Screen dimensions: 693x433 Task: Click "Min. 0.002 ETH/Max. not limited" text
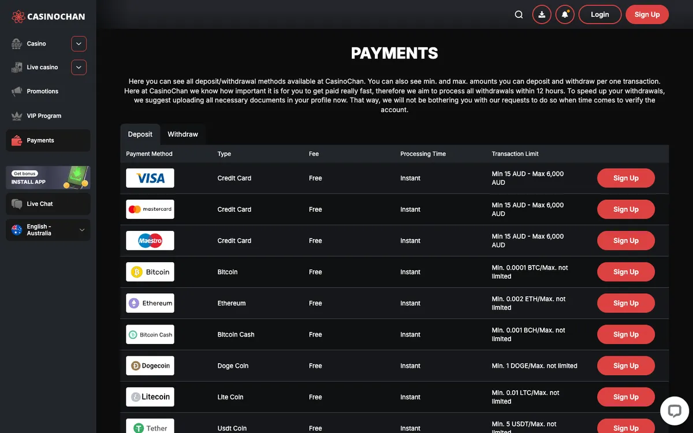pos(528,303)
